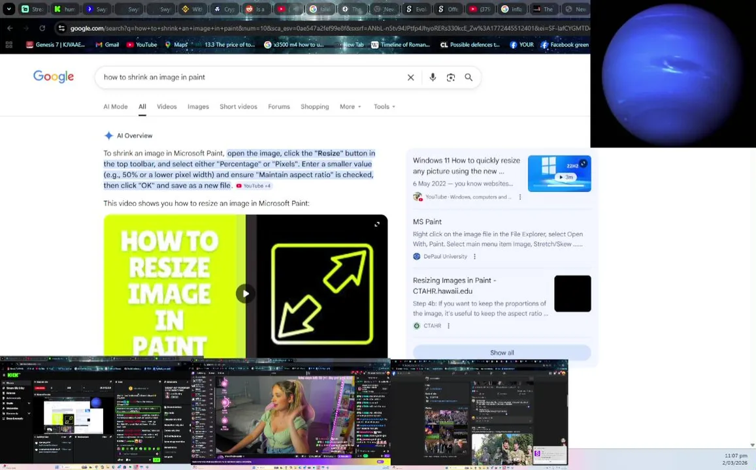Screen dimensions: 756x470
Task: Click the Neptune planet image
Action: click(x=672, y=74)
